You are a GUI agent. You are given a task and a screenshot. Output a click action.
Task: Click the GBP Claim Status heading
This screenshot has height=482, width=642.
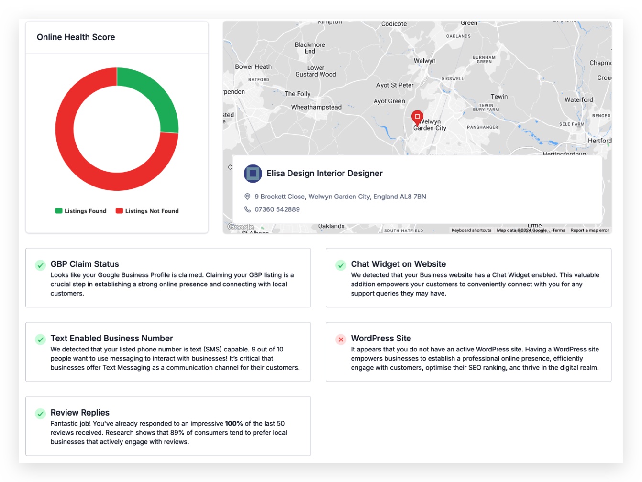[85, 264]
